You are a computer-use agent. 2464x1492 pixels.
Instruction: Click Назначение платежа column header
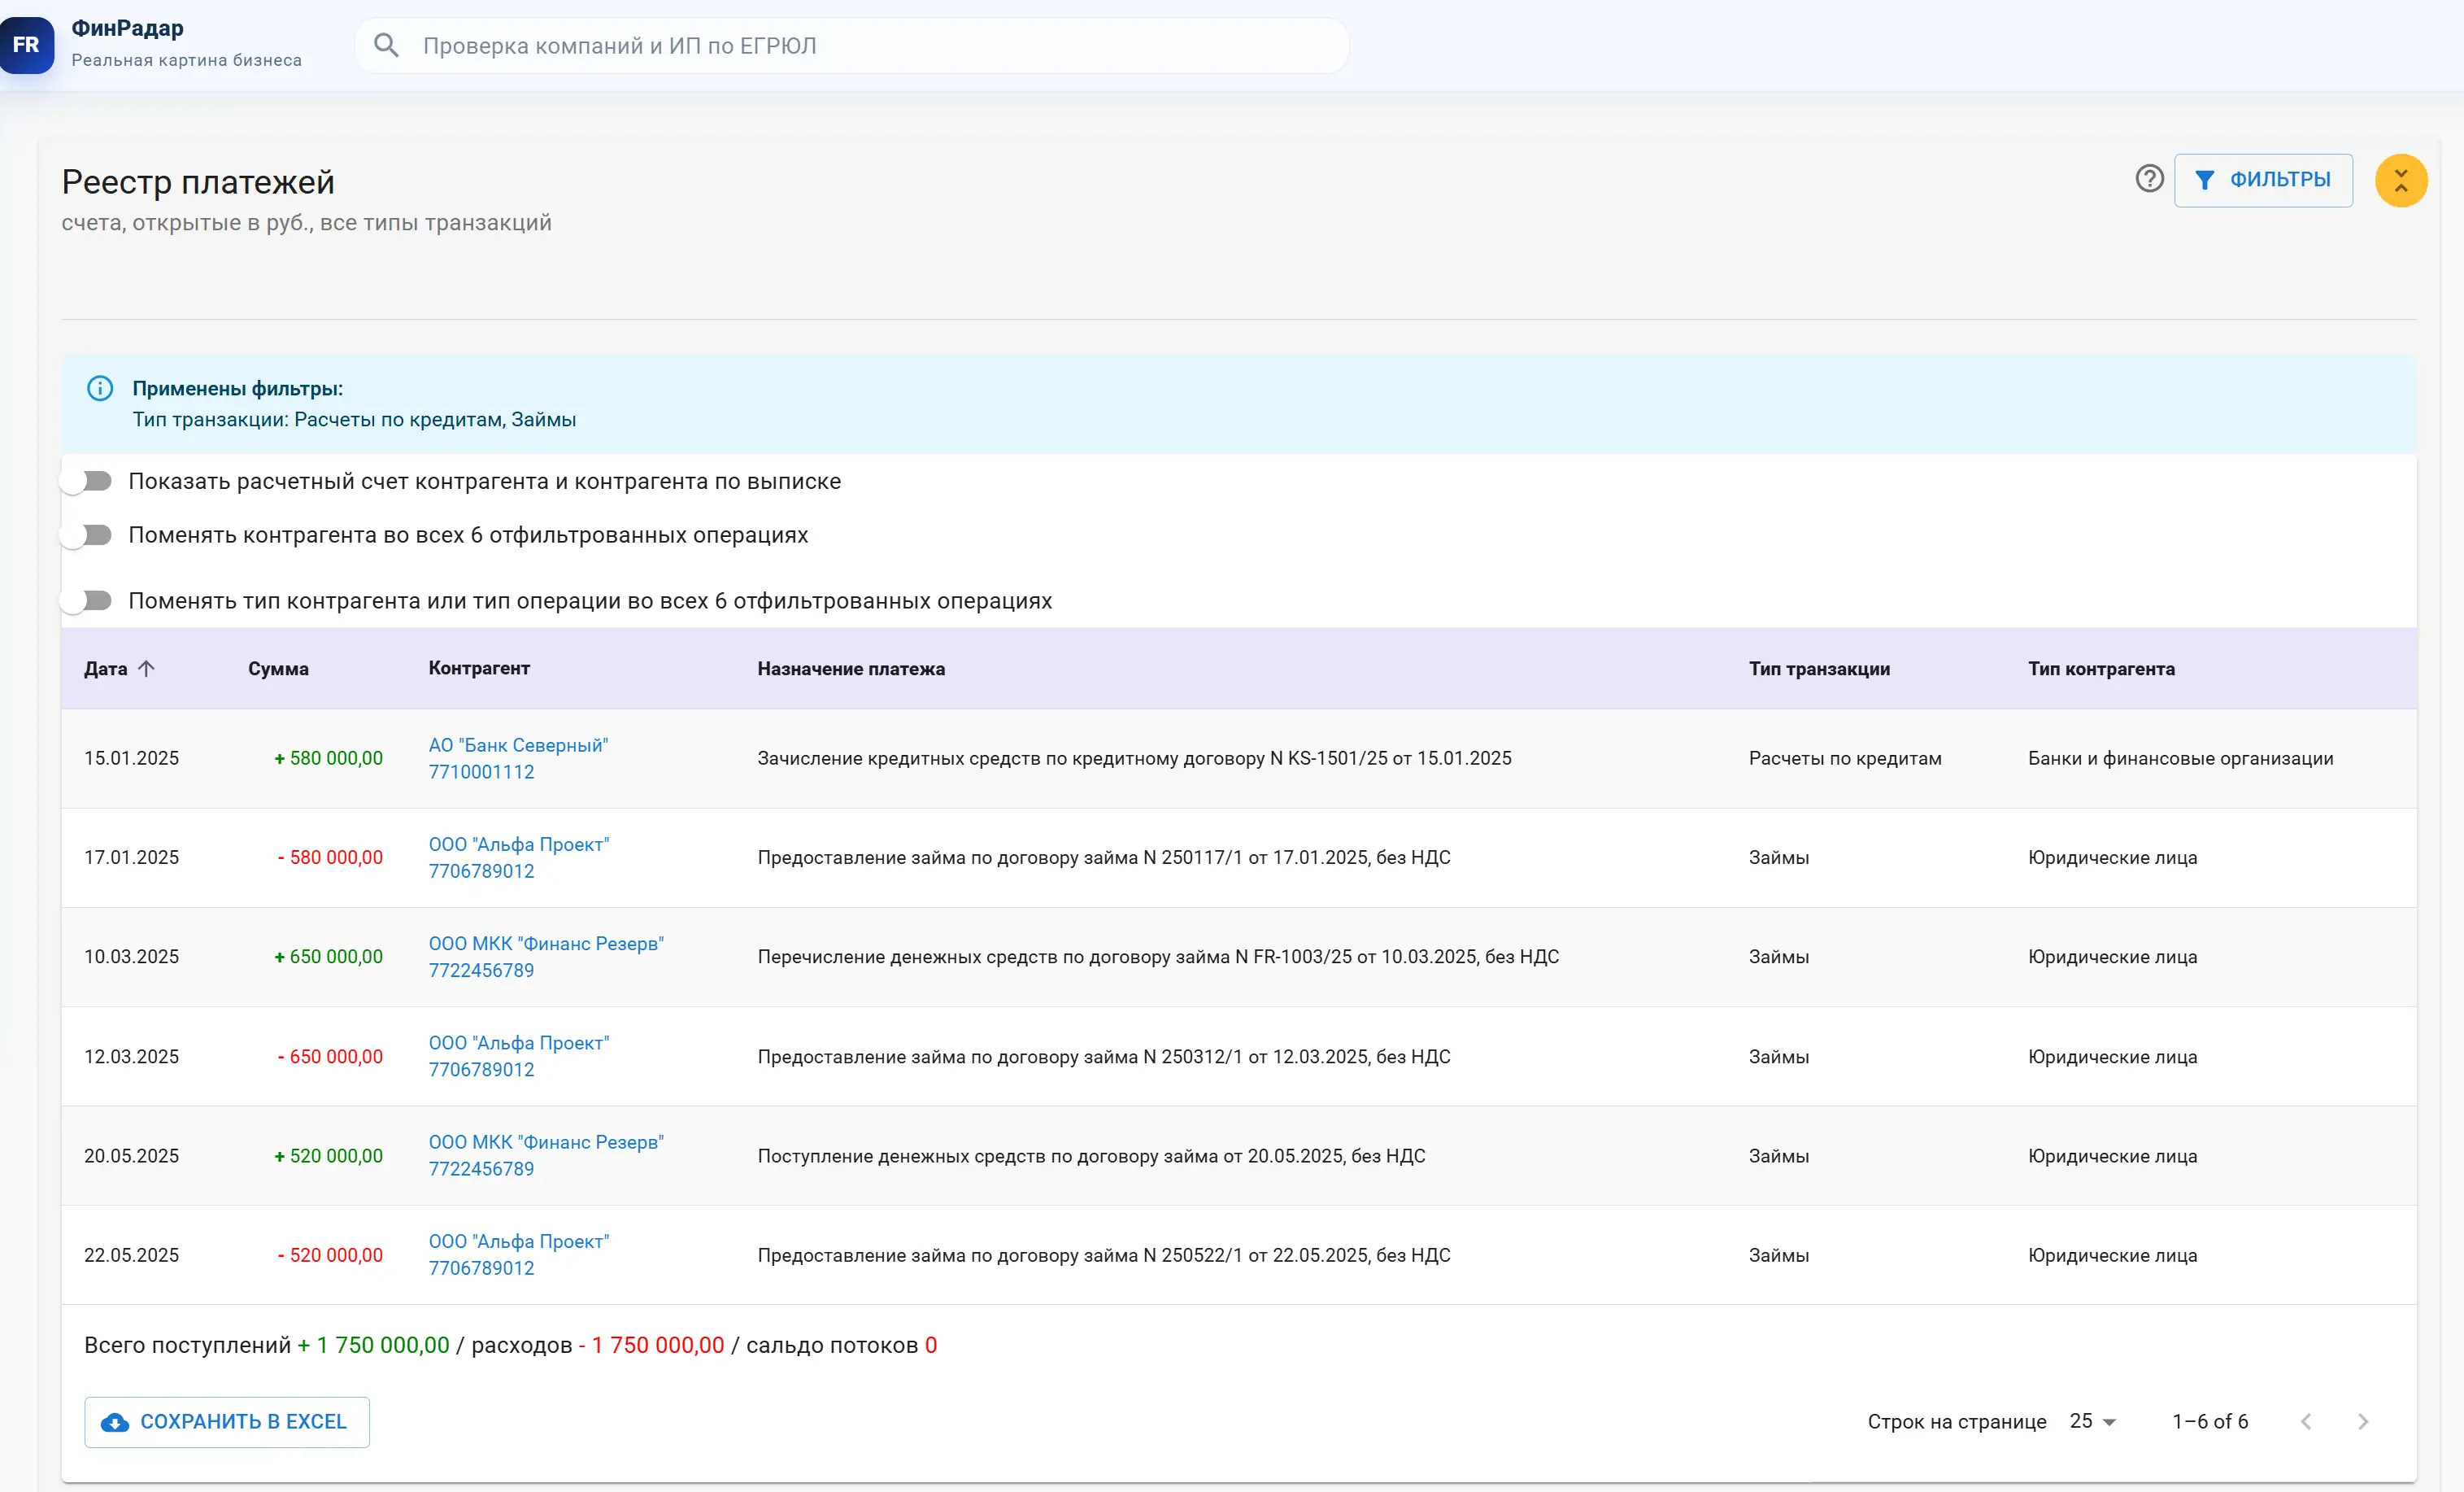click(x=851, y=669)
